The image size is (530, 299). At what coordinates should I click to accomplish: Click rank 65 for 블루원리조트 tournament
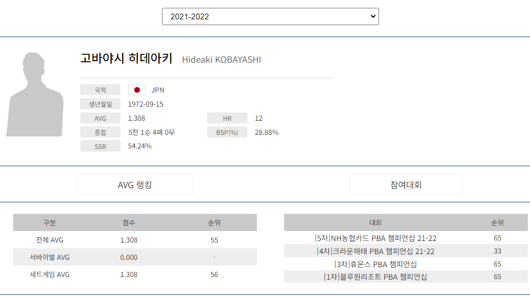click(x=497, y=277)
